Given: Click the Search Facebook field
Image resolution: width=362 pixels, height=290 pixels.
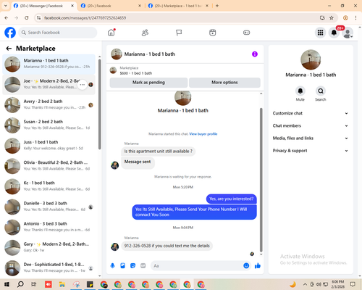Looking at the screenshot, I should (x=58, y=33).
